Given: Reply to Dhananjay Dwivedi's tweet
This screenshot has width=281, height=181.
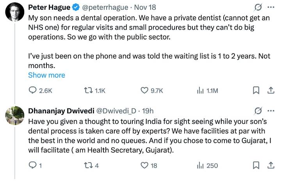Looking at the screenshot, I should tap(33, 165).
